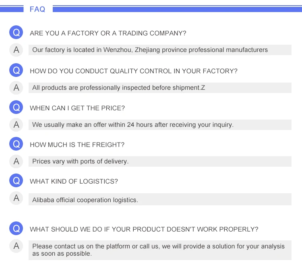Image resolution: width=302 pixels, height=277 pixels.
Task: Click the Q icon next to the price question
Action: pyautogui.click(x=16, y=108)
